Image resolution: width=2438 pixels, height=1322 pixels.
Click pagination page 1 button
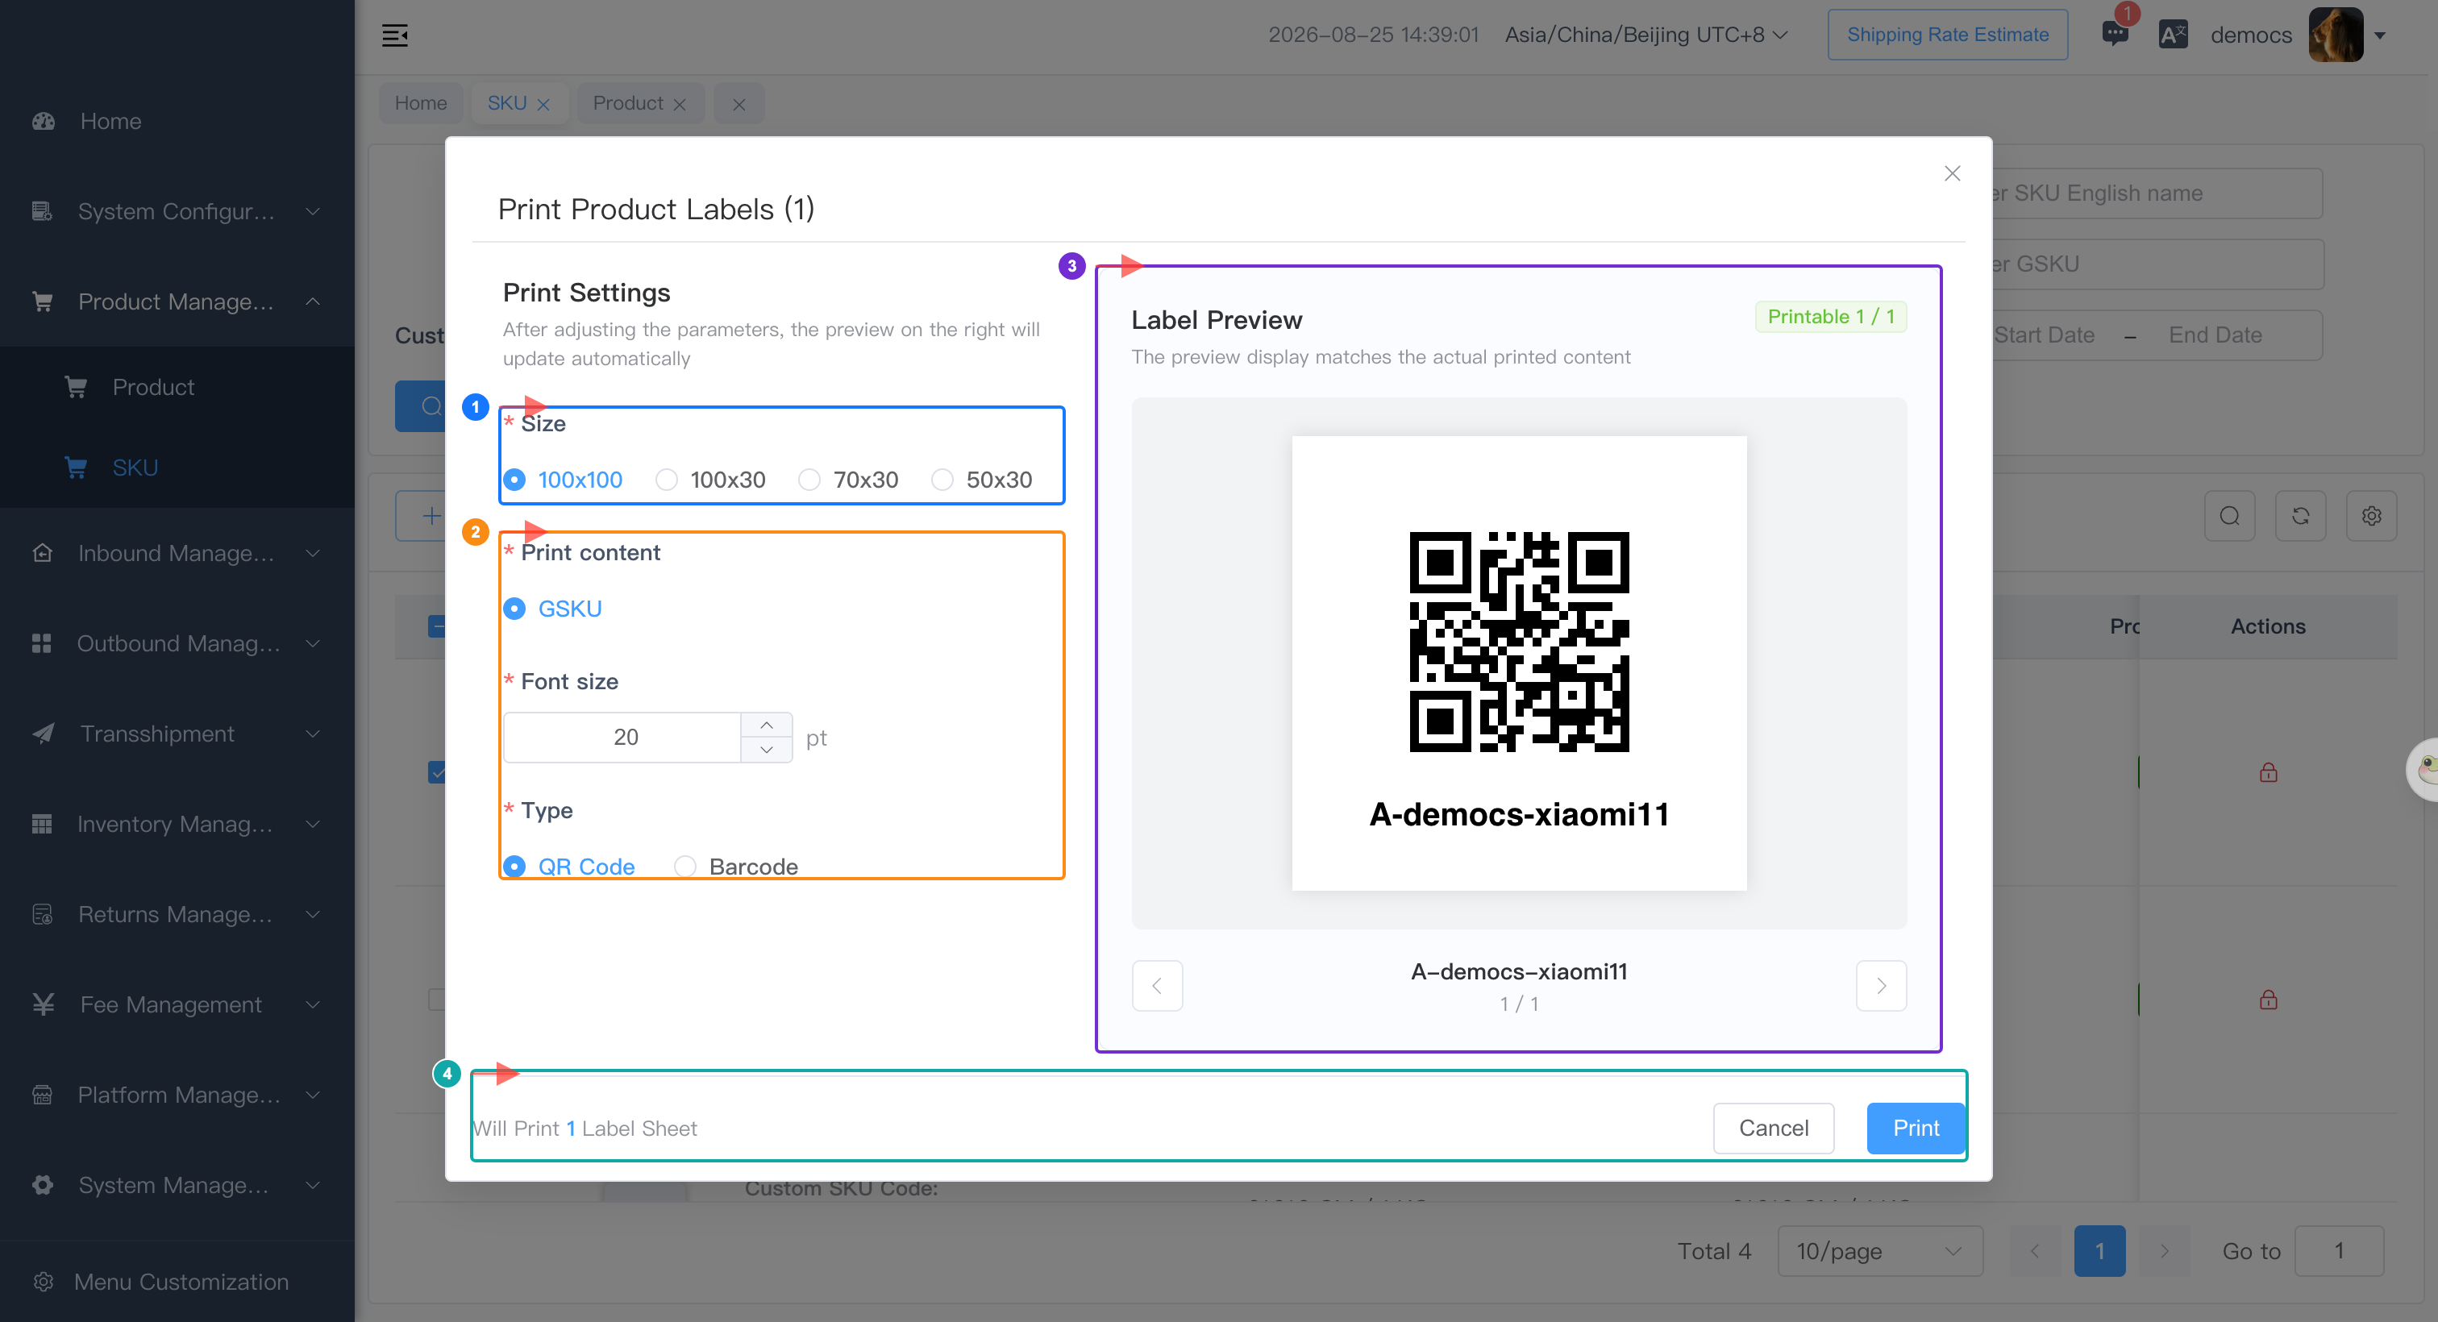2099,1251
